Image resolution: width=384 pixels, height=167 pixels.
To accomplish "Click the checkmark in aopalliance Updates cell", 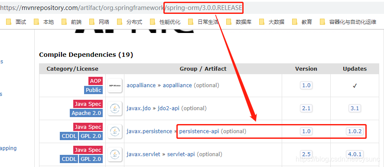I will coord(355,86).
